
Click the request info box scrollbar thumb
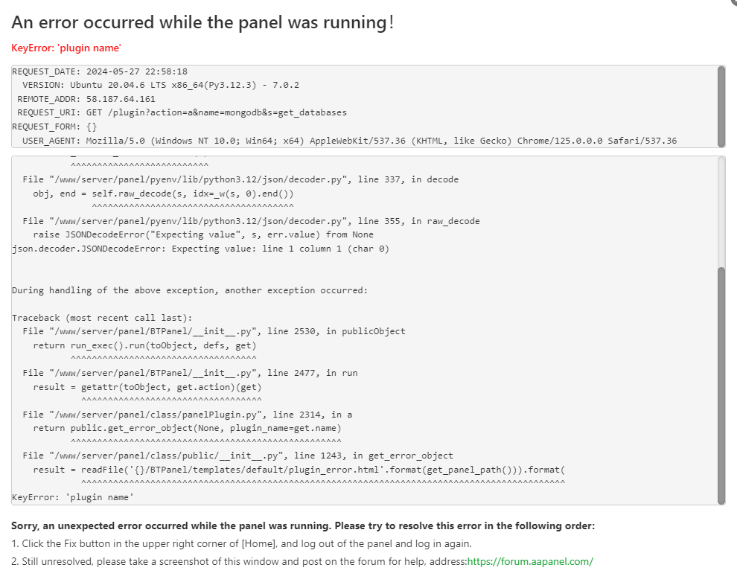coord(721,106)
